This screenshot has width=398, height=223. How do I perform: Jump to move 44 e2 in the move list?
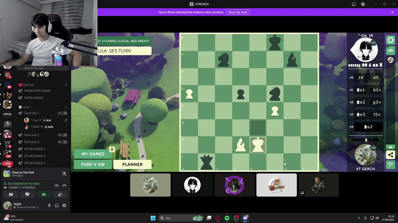[x=368, y=127]
